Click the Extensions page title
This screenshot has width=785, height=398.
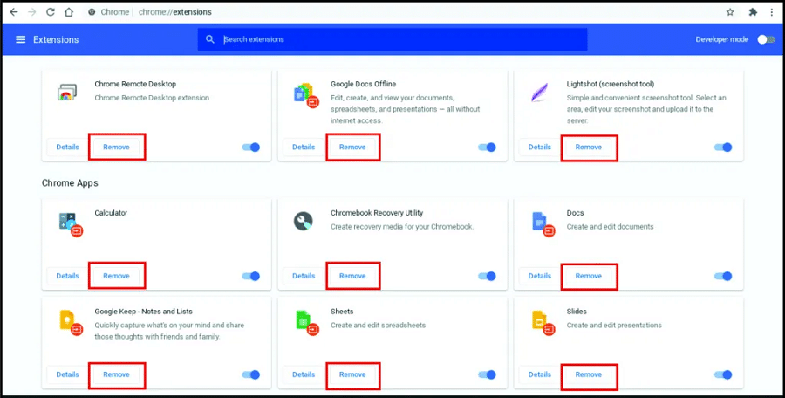point(56,39)
